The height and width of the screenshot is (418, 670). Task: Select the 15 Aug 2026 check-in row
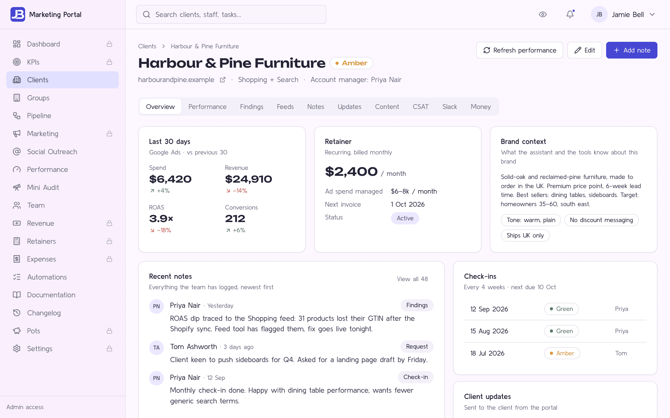(555, 331)
